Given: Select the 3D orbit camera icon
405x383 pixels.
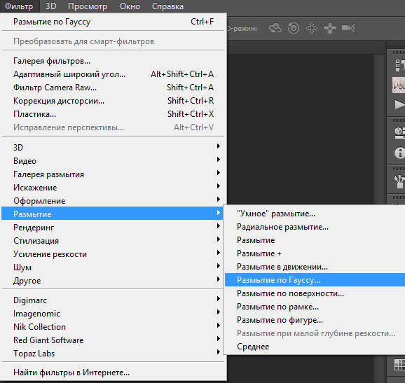Looking at the screenshot, I should coord(275,28).
